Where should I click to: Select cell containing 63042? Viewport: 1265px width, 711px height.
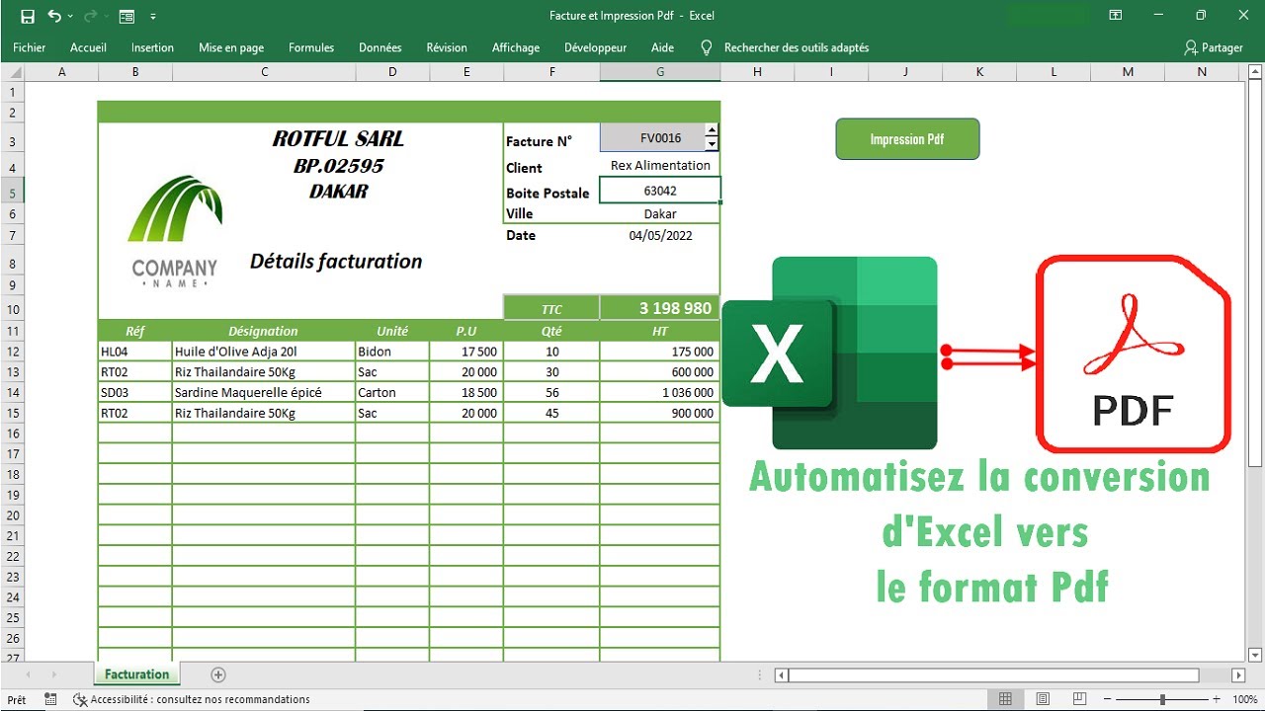tap(660, 191)
